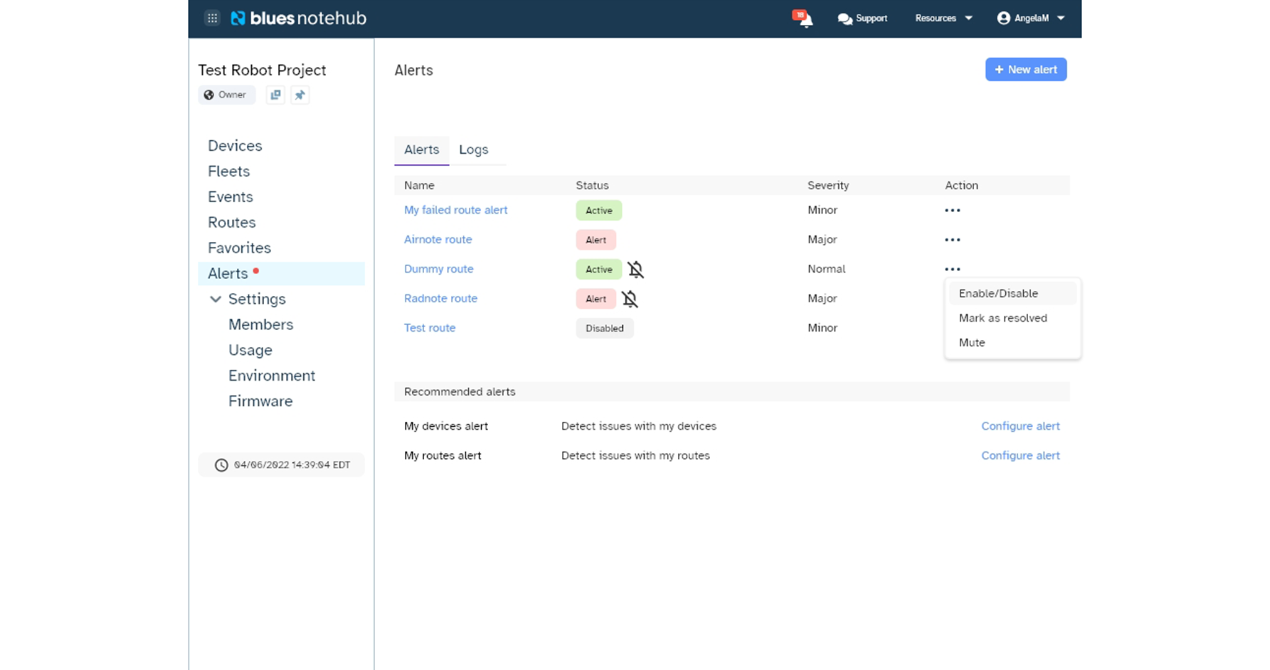Open the app grid launcher icon

[212, 18]
